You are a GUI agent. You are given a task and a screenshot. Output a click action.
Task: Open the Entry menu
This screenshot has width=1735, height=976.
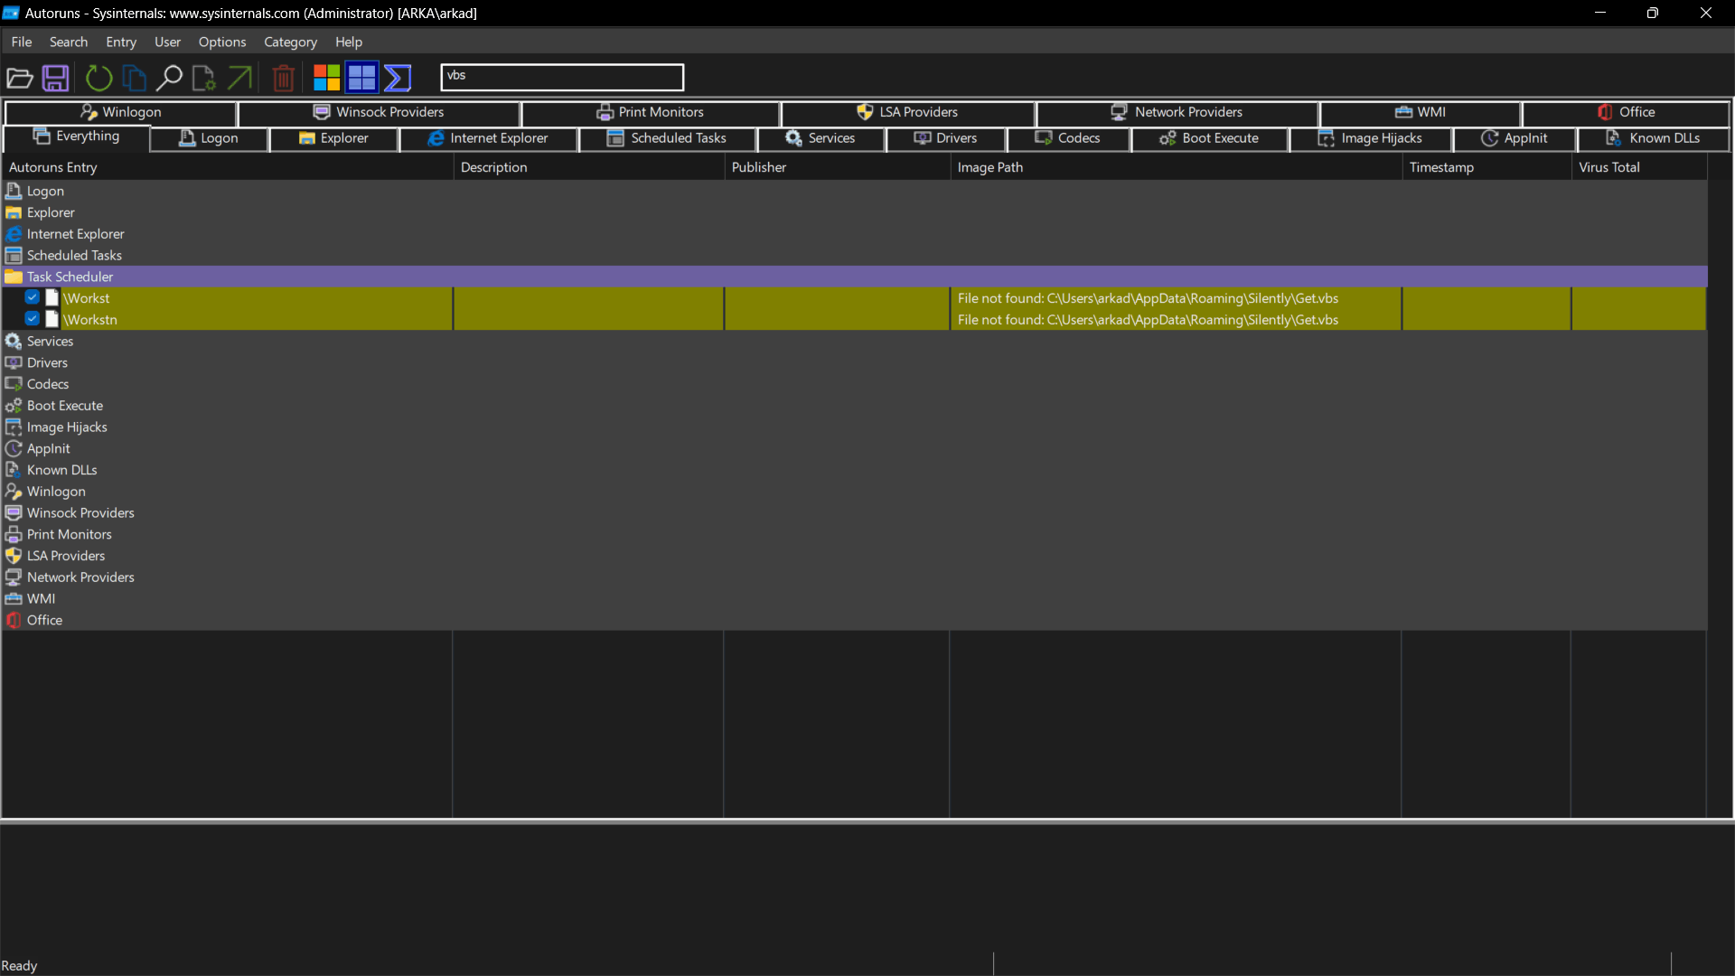(121, 42)
